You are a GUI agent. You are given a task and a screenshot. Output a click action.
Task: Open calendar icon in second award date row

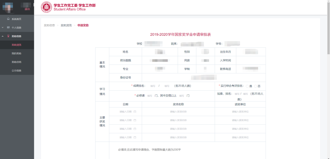[135, 120]
